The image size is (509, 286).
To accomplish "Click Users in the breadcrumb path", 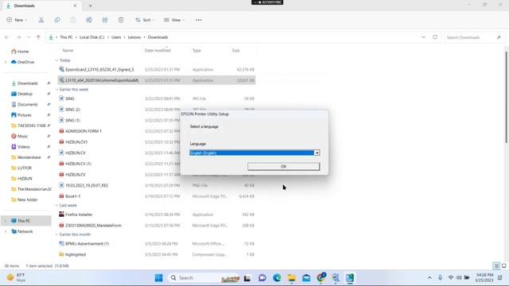I will click(x=116, y=37).
